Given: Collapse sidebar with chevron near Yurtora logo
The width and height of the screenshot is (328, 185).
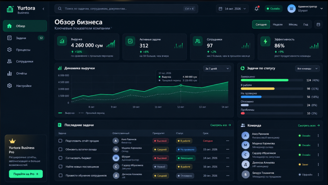Looking at the screenshot, I should (x=43, y=9).
